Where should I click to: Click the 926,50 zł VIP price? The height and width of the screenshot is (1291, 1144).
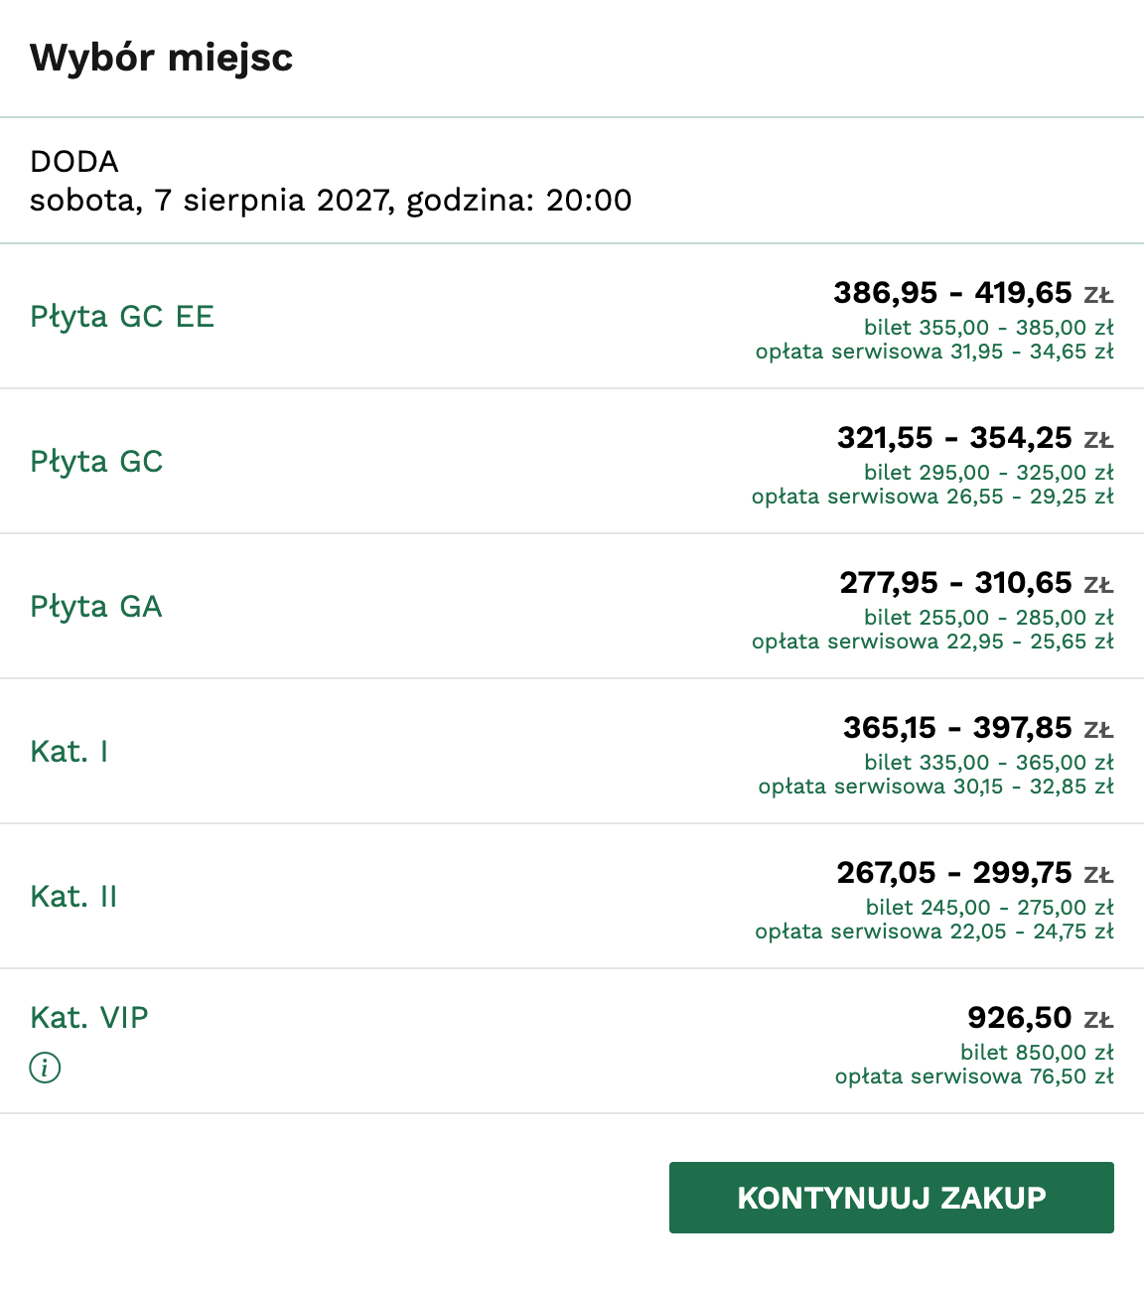(1040, 1018)
